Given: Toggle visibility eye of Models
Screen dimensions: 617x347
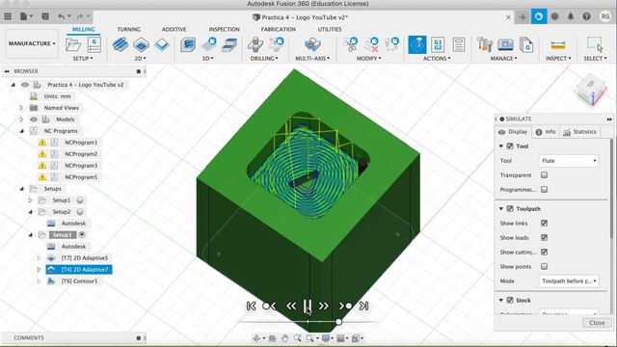Looking at the screenshot, I should 34,120.
